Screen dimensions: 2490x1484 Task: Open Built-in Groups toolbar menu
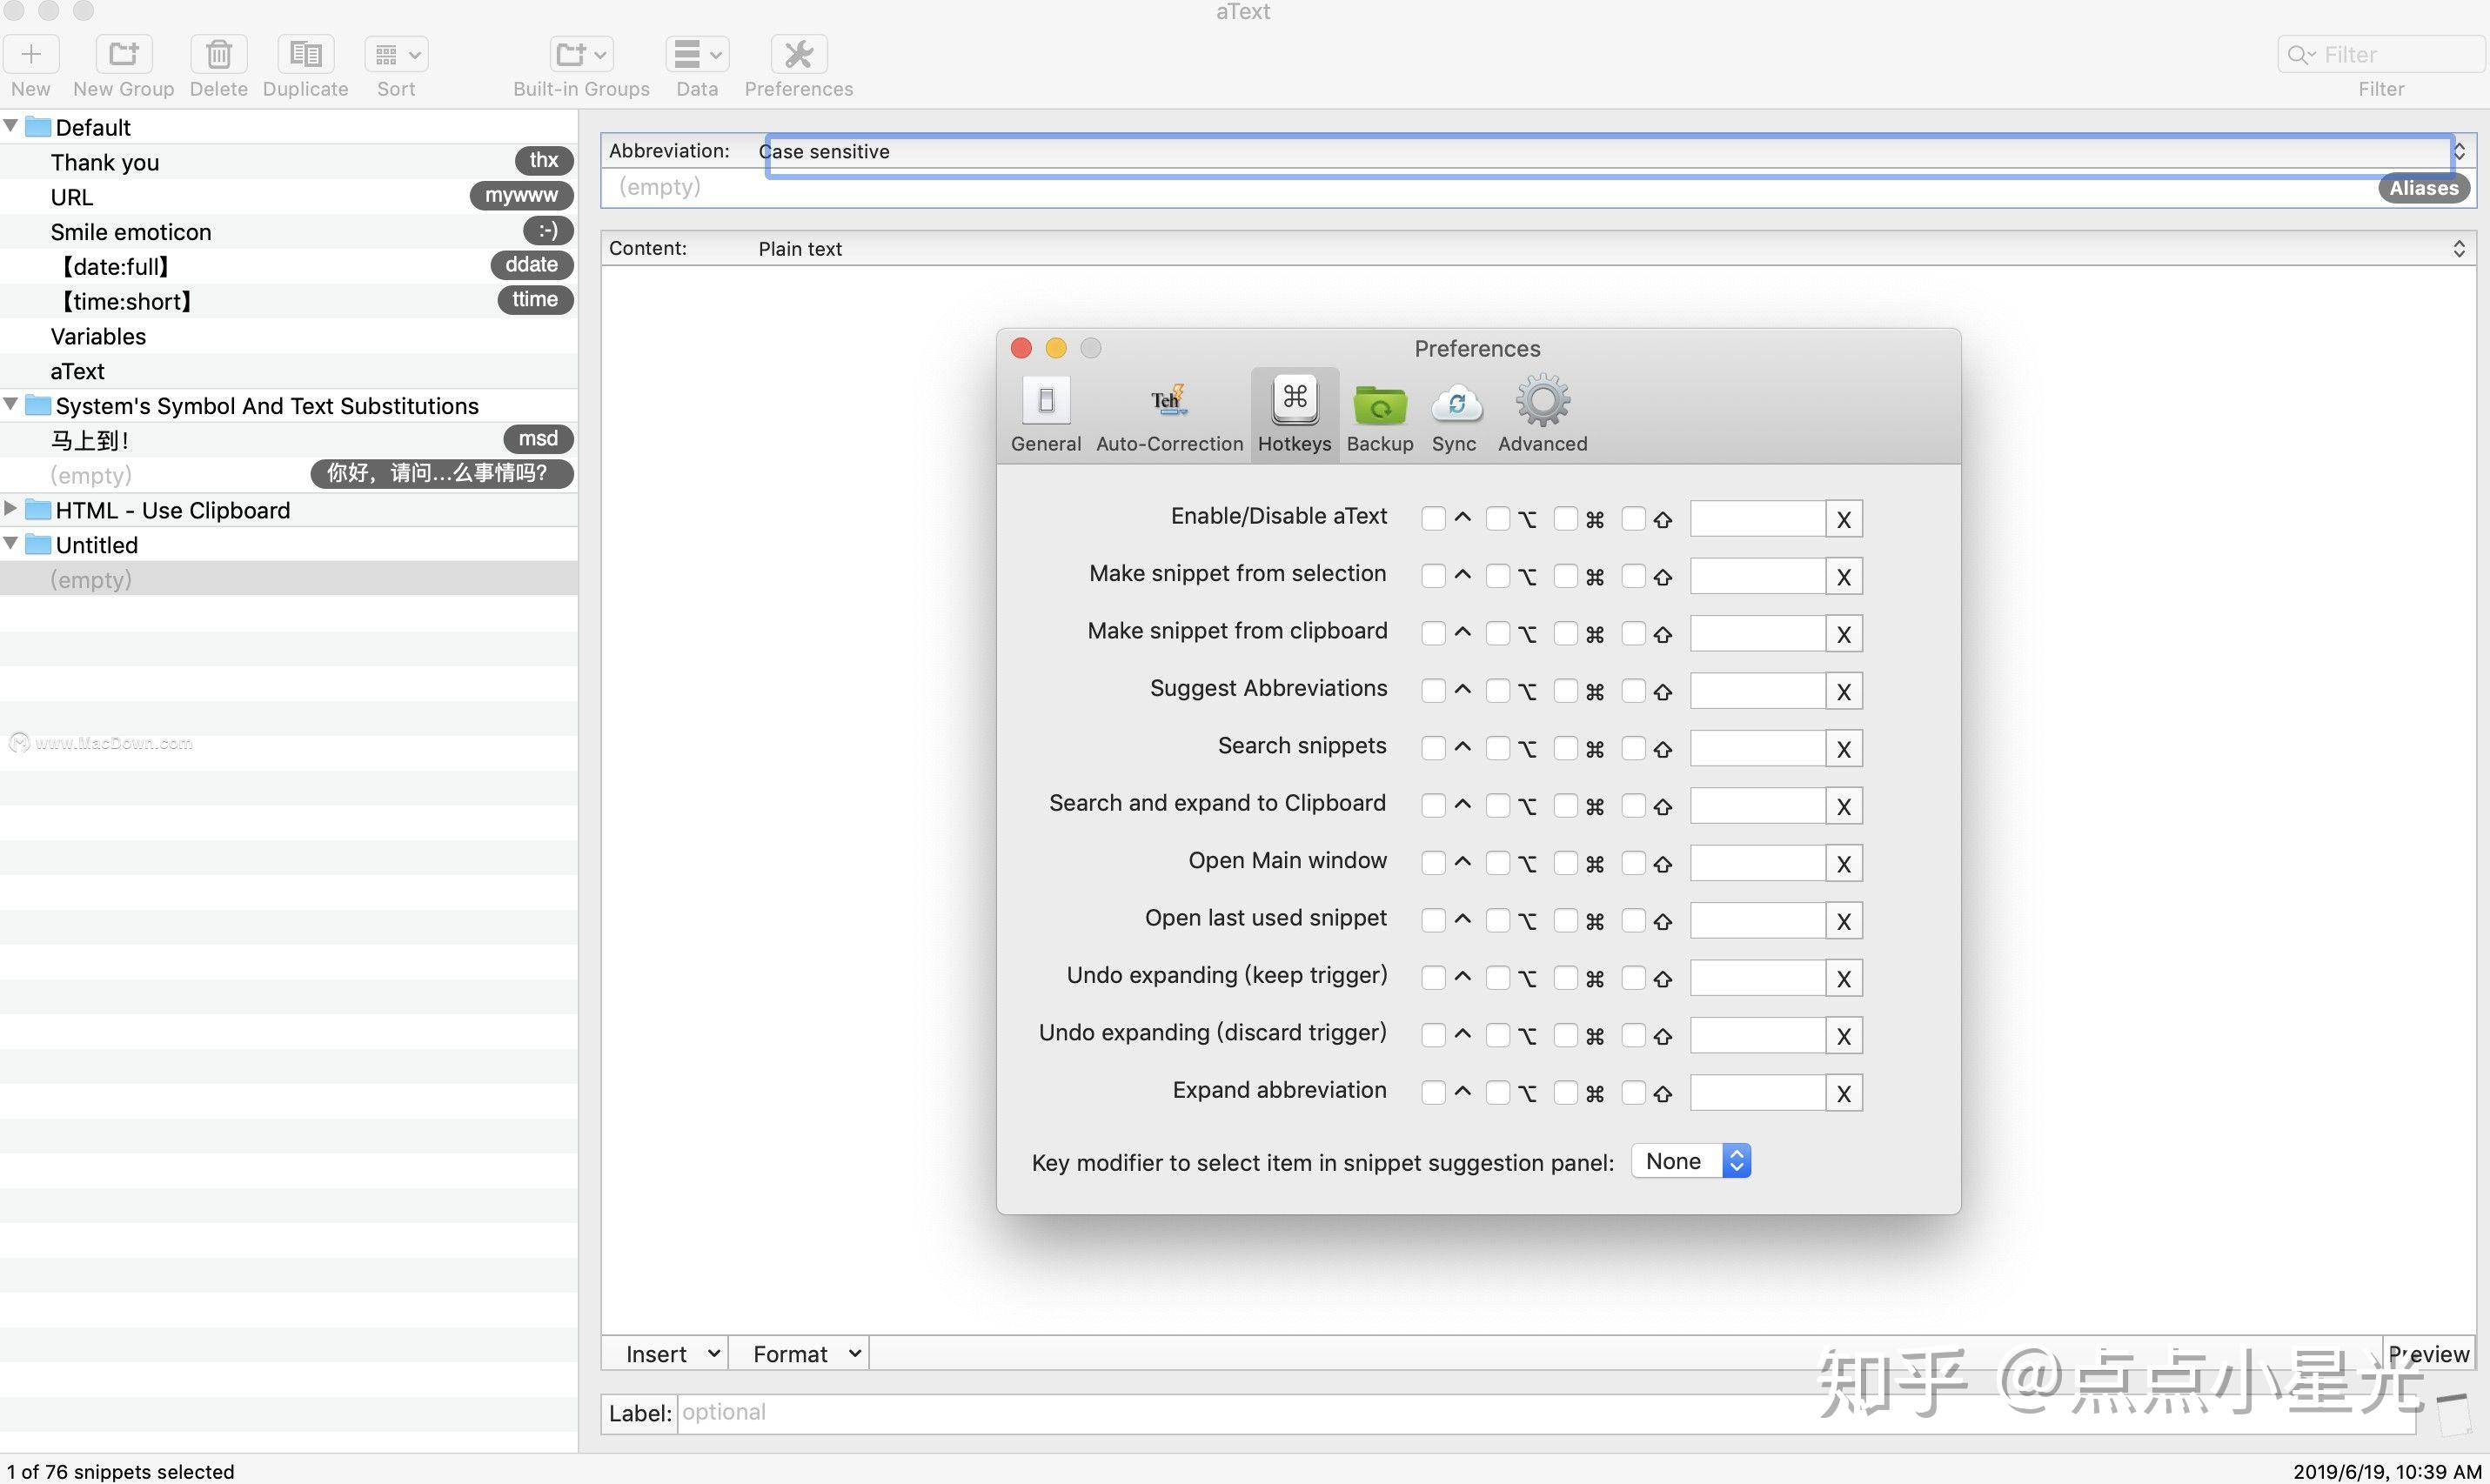pos(582,54)
